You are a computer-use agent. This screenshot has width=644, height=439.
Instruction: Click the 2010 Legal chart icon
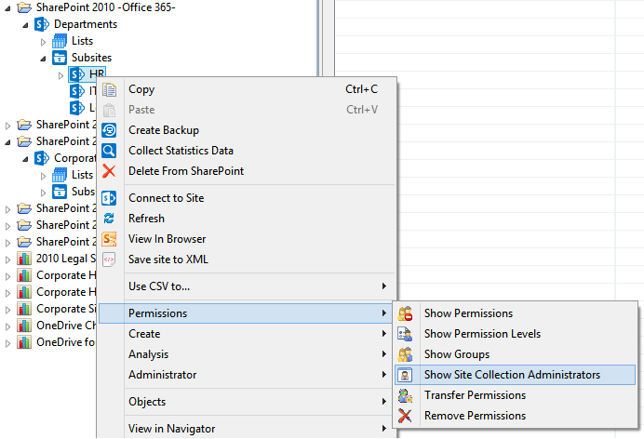[x=24, y=259]
